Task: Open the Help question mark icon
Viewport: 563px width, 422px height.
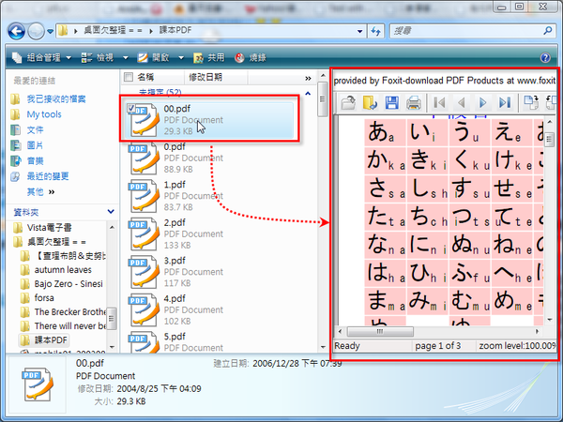Action: [545, 57]
